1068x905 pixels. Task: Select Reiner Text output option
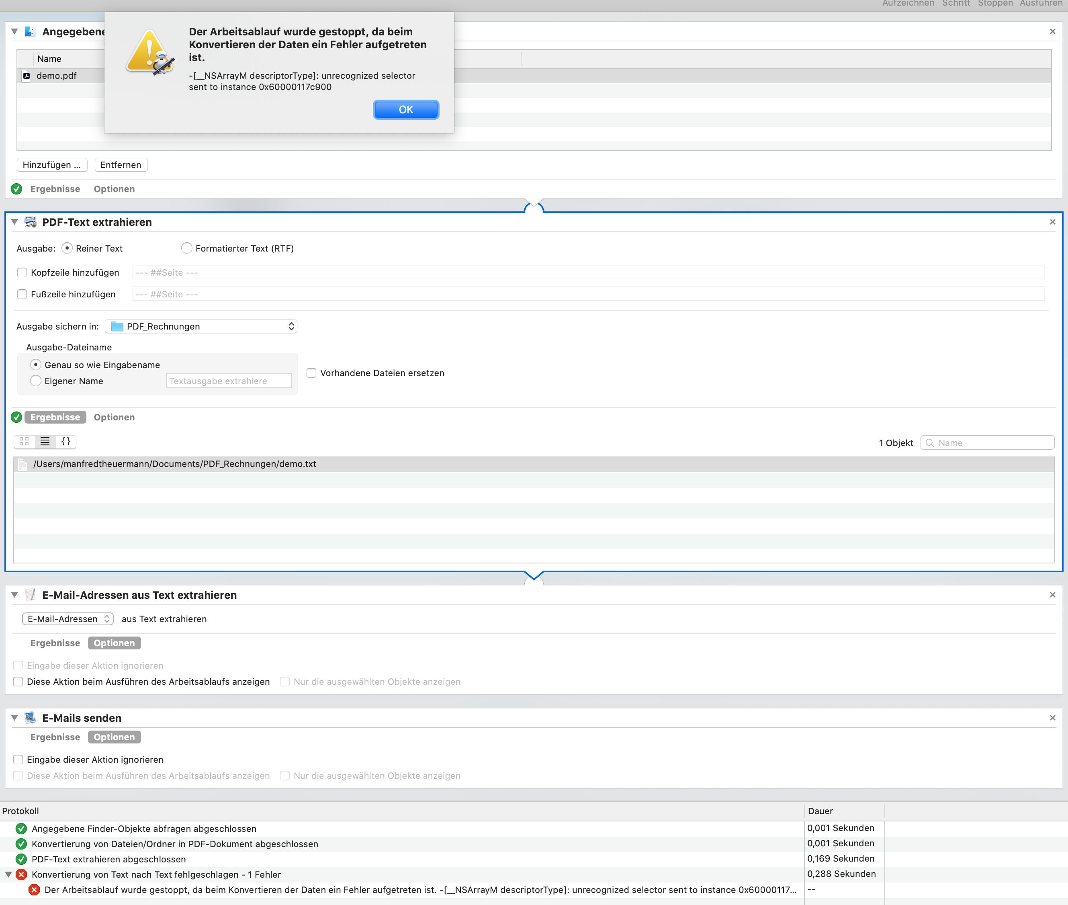(x=67, y=248)
